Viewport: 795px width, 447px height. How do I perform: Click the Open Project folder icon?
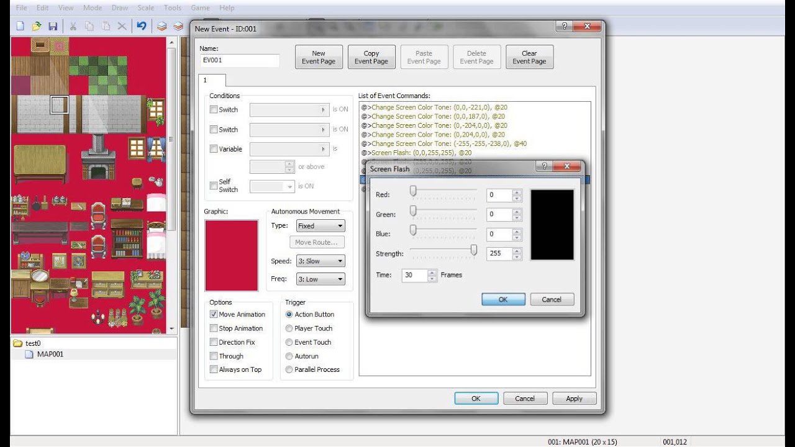pyautogui.click(x=37, y=26)
